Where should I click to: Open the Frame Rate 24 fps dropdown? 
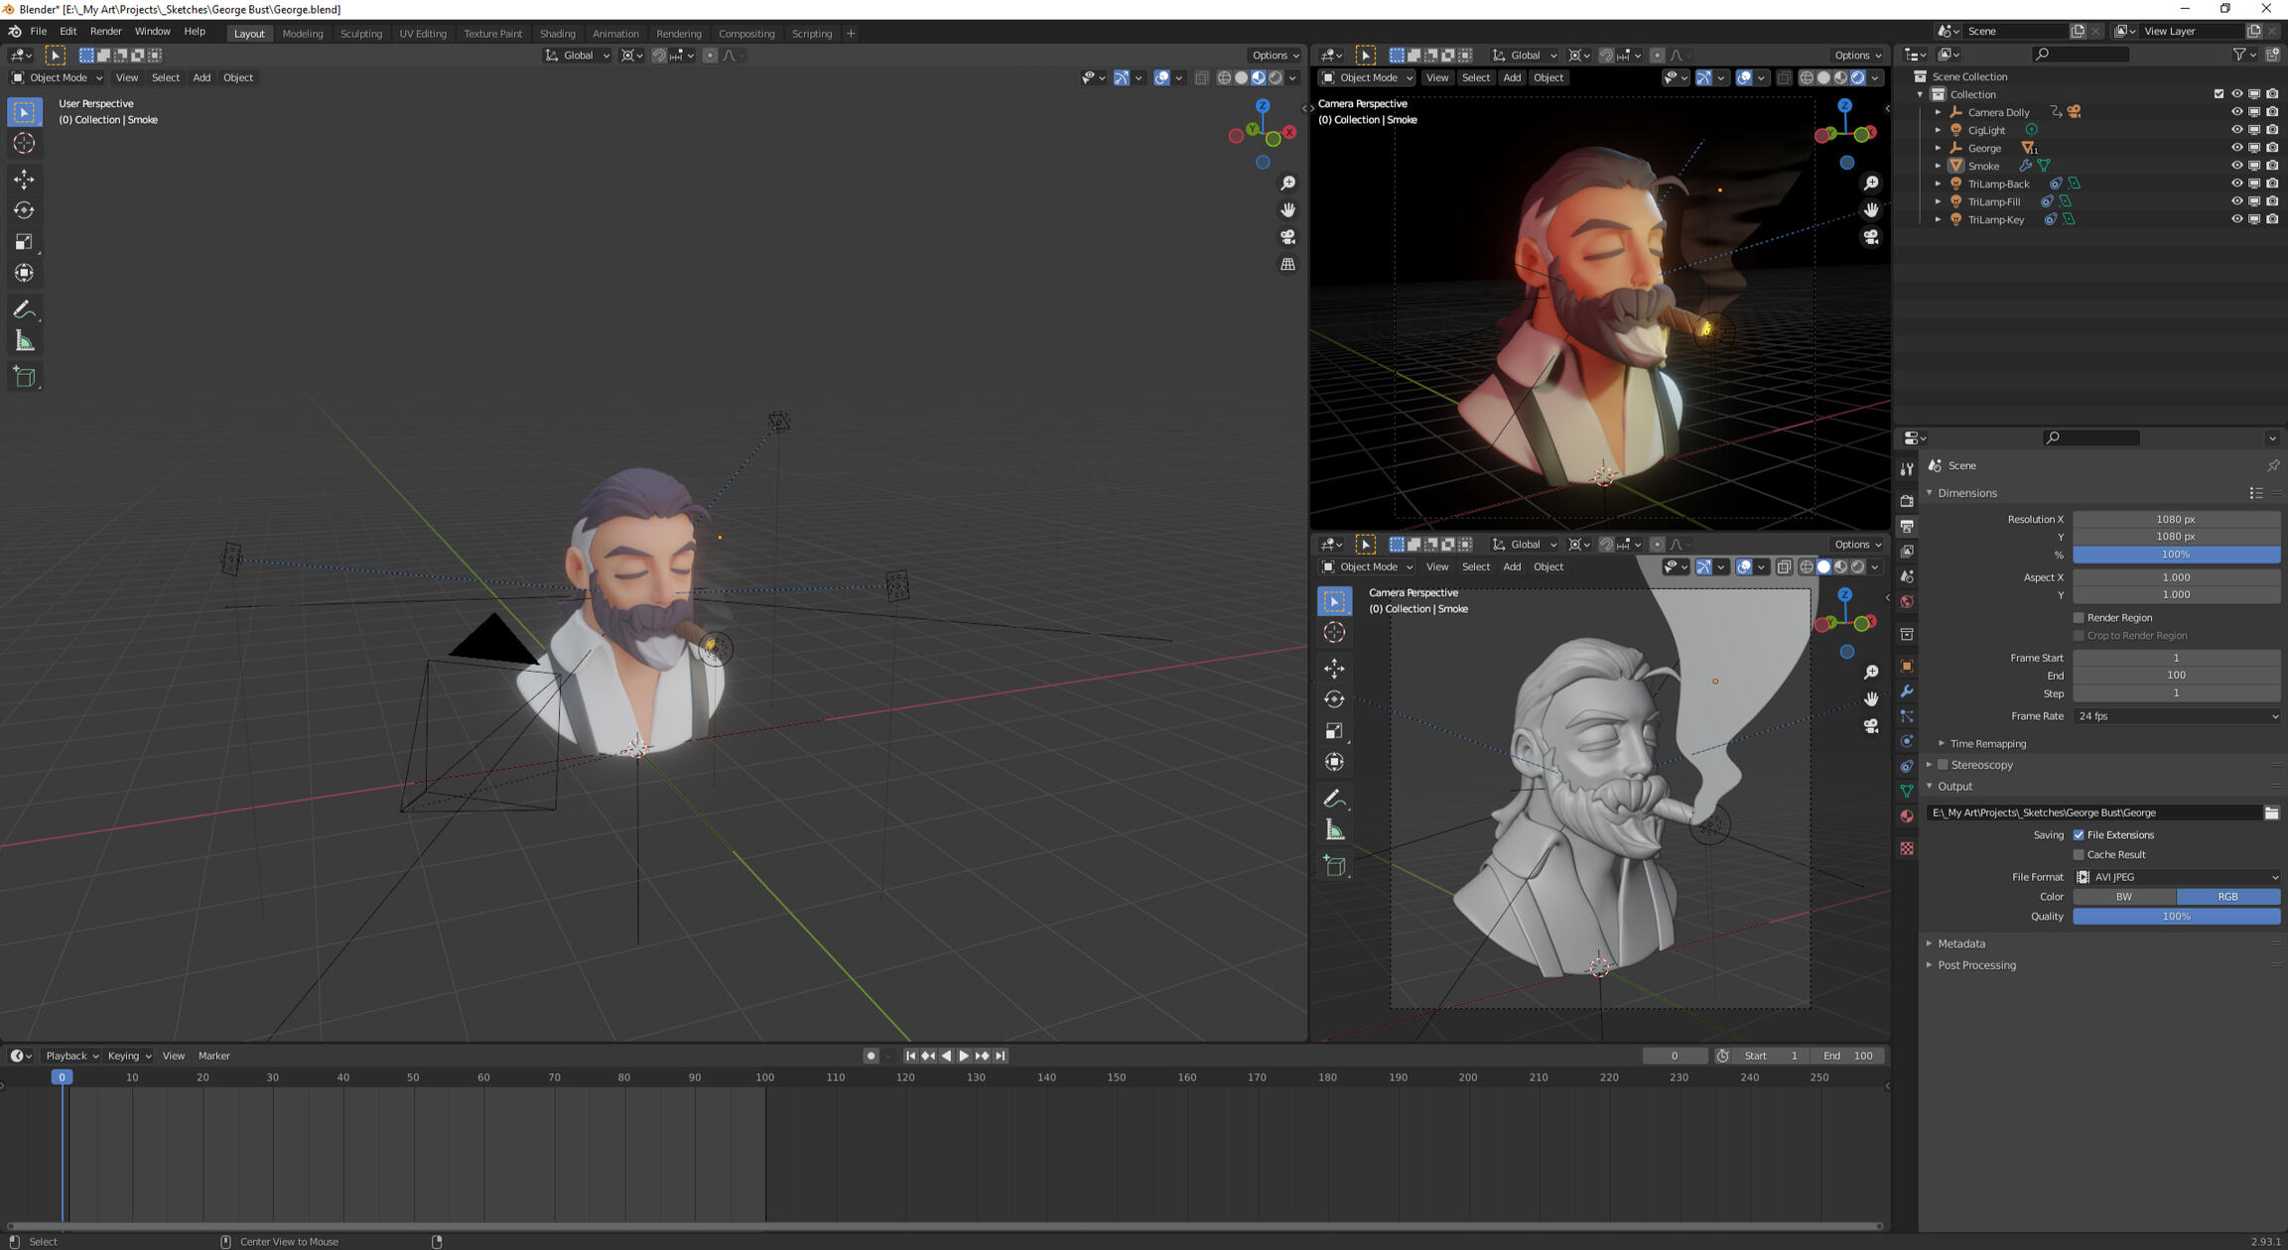(2176, 716)
